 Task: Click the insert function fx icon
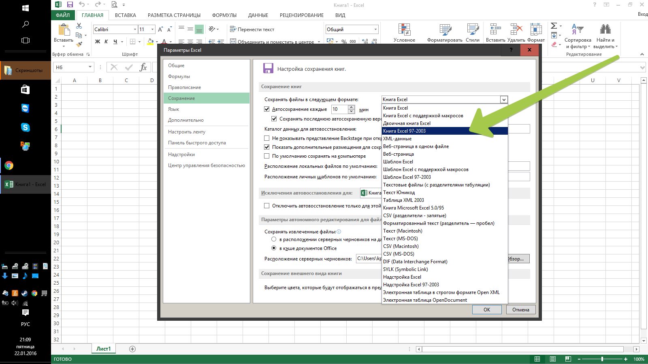pos(143,67)
